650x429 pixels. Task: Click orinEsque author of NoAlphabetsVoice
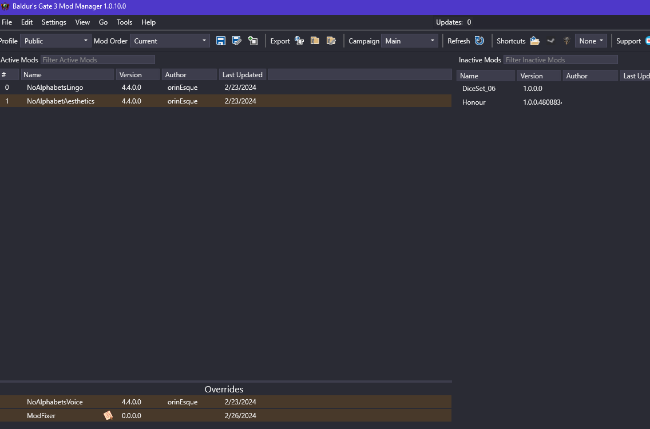183,402
